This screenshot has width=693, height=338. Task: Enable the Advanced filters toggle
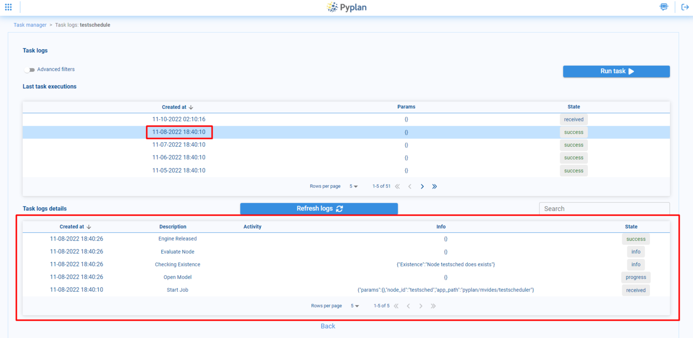(29, 70)
